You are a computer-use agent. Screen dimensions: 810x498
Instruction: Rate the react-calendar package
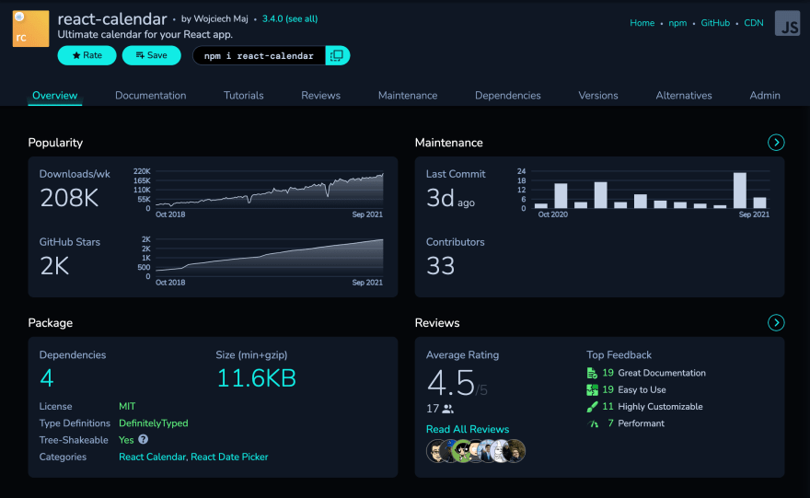(87, 55)
